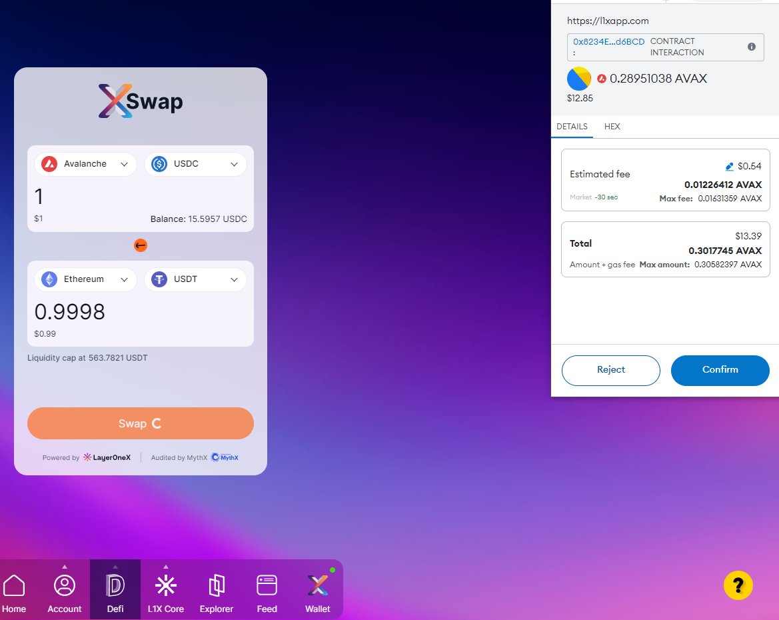Click the info icon beside Contract Interaction
Image resolution: width=779 pixels, height=620 pixels.
tap(752, 47)
